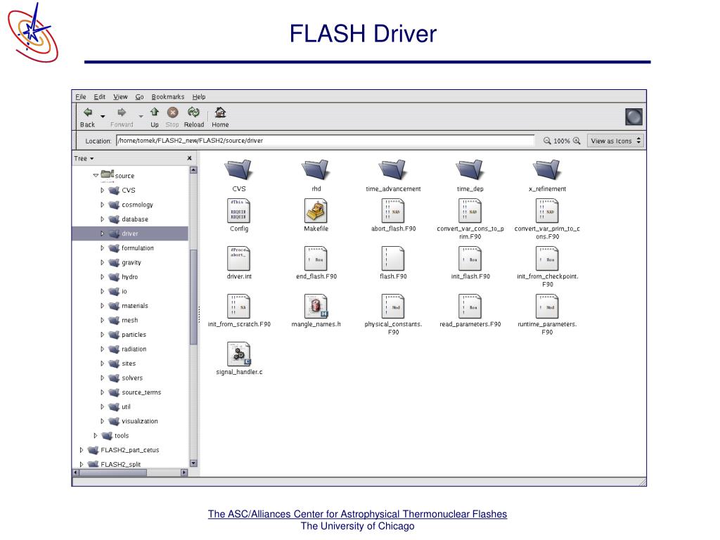This screenshot has width=720, height=540.
Task: Click the 100% zoom level button
Action: [x=562, y=141]
